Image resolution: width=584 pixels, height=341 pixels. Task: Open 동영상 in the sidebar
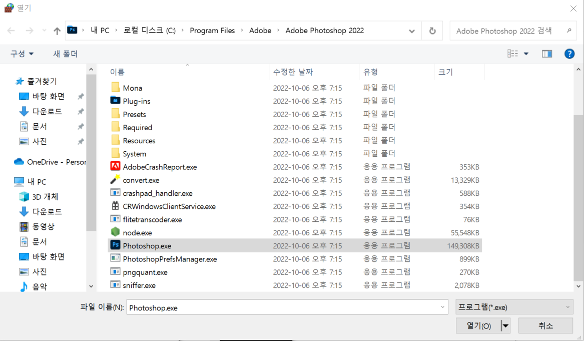point(43,227)
